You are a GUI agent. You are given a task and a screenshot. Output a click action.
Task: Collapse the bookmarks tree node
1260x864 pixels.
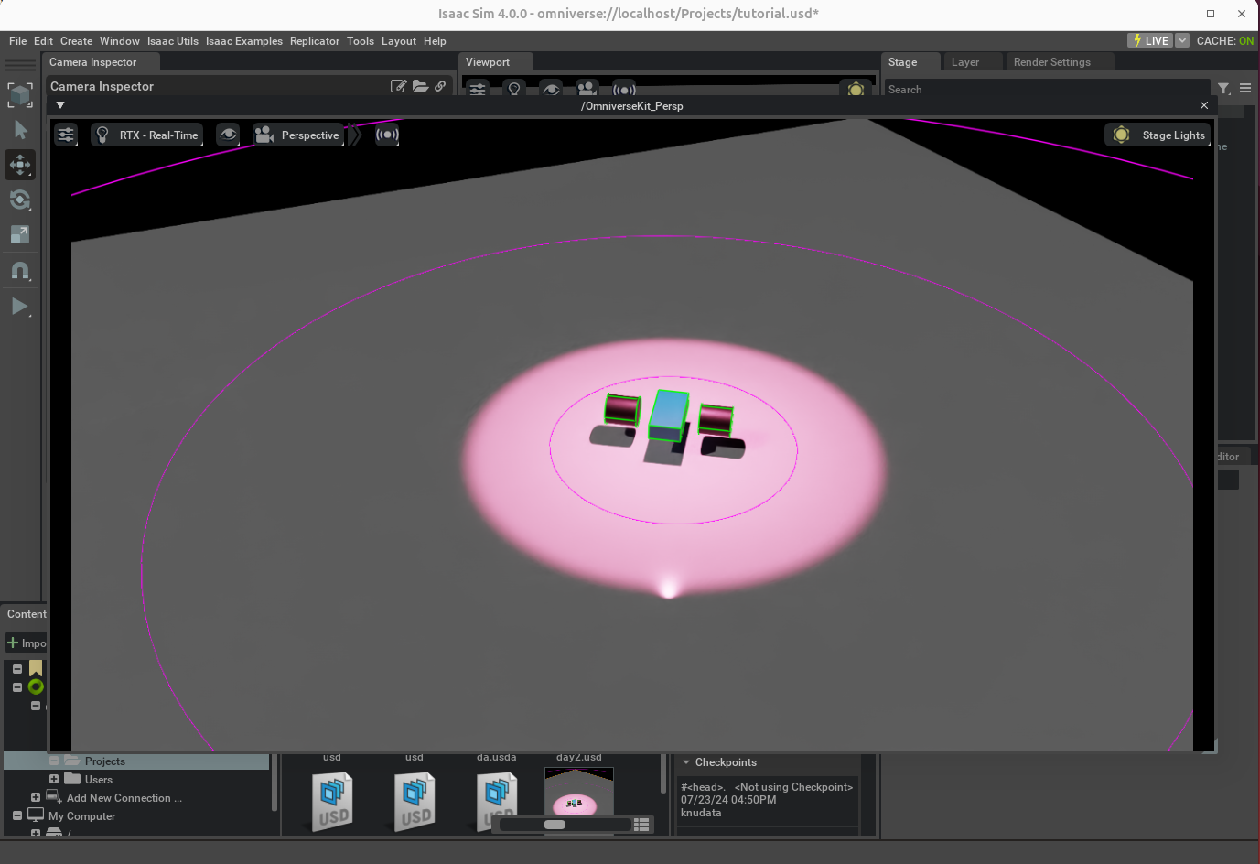pos(17,669)
